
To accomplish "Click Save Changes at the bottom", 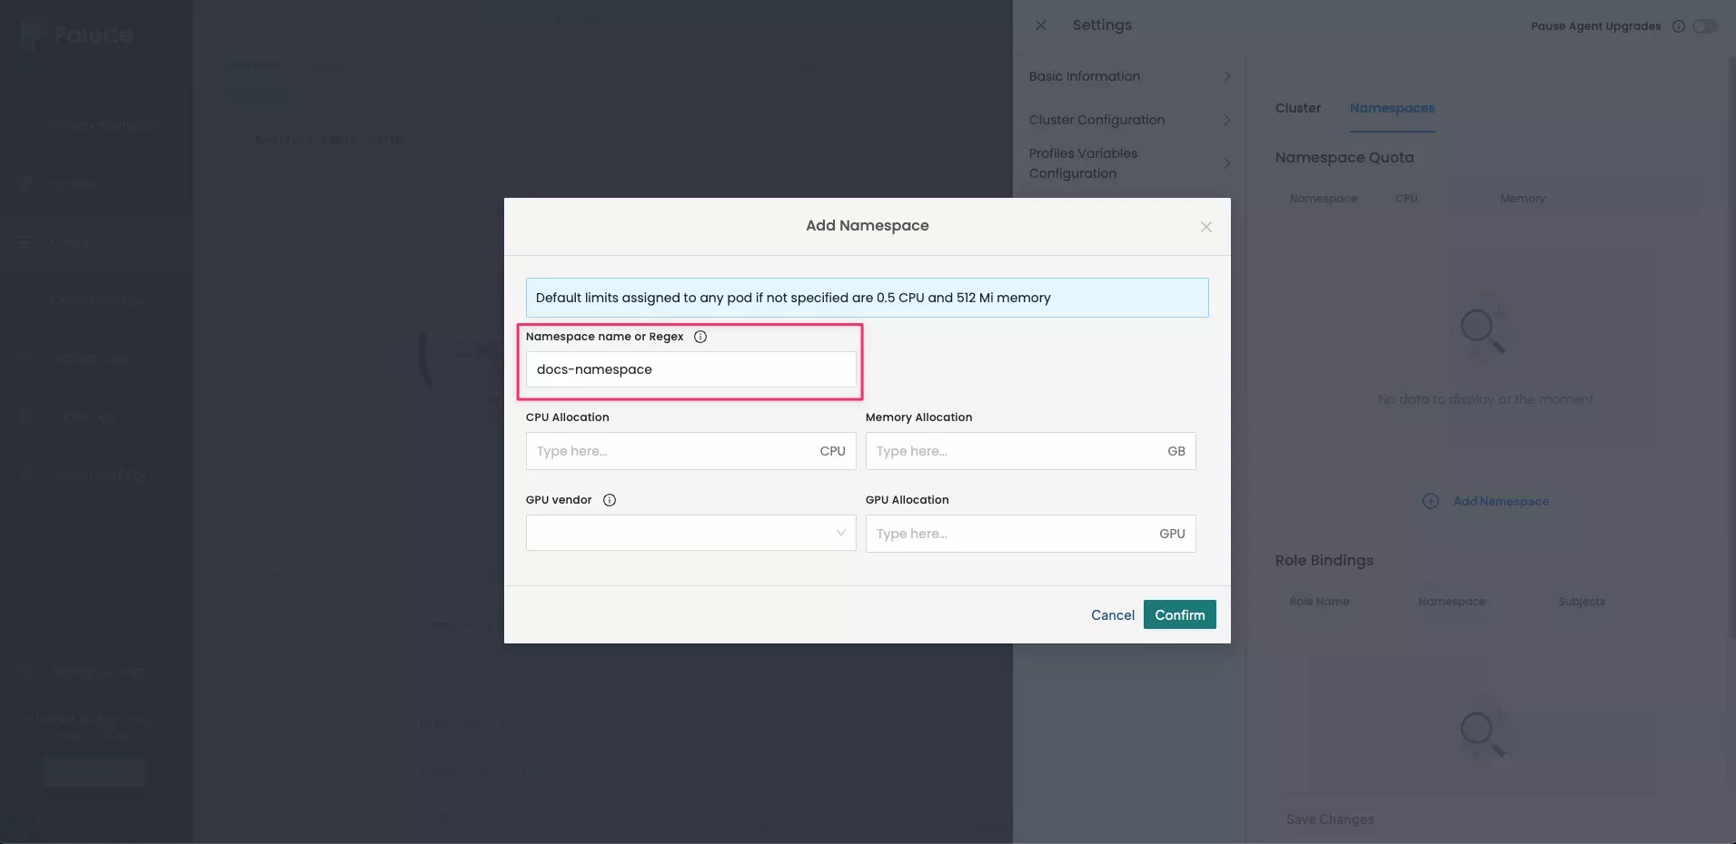I will [1328, 819].
